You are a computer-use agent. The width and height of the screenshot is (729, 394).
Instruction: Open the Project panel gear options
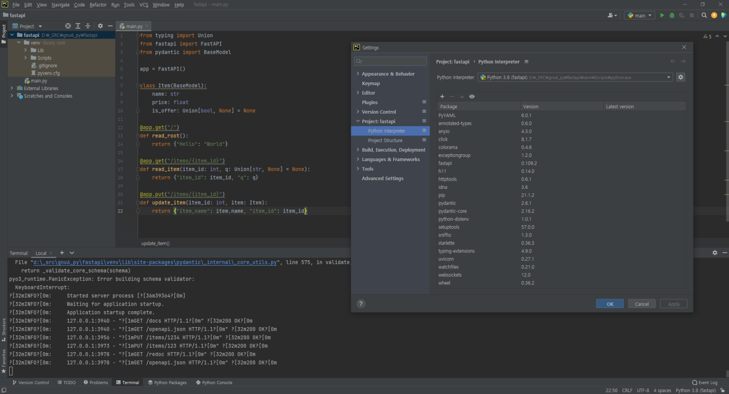[x=100, y=26]
